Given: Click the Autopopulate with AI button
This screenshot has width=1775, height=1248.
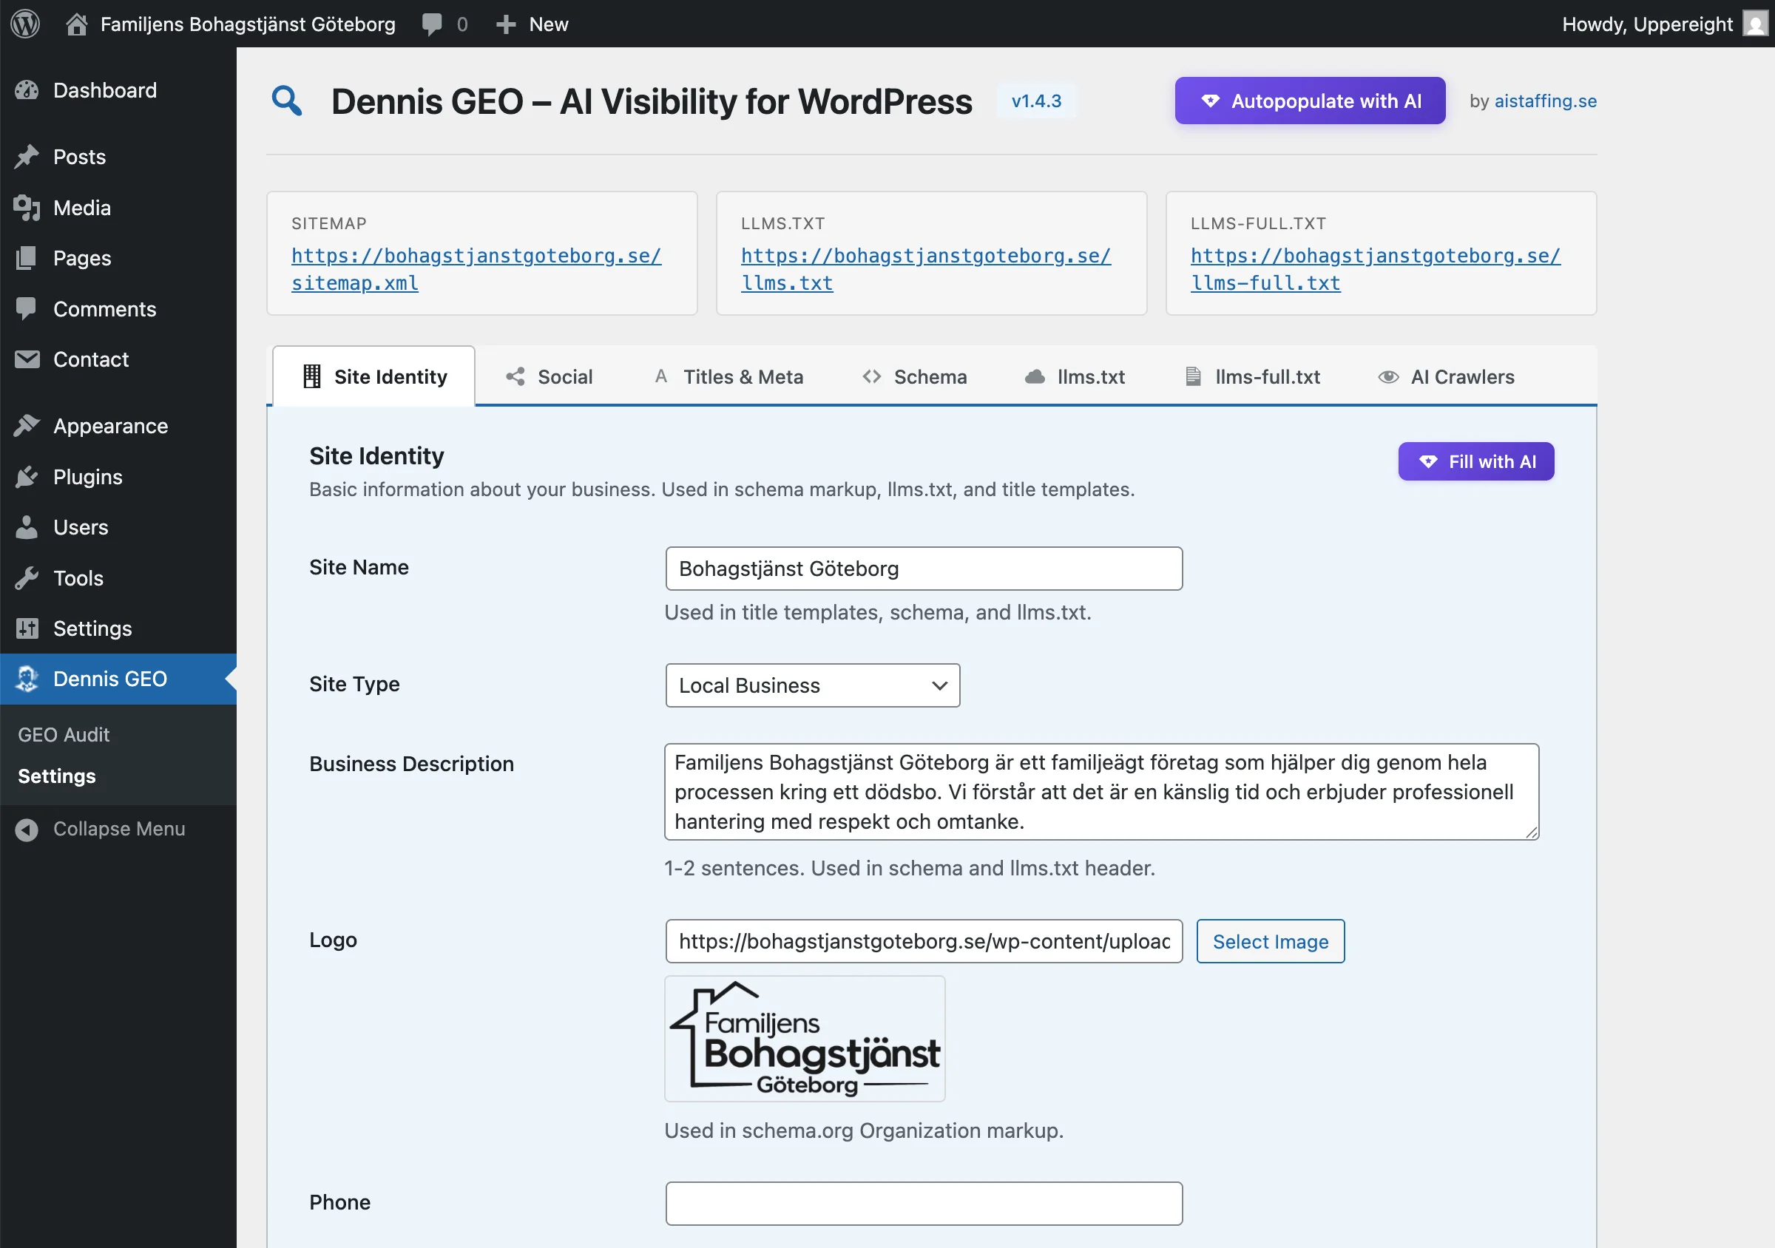Looking at the screenshot, I should pos(1310,101).
